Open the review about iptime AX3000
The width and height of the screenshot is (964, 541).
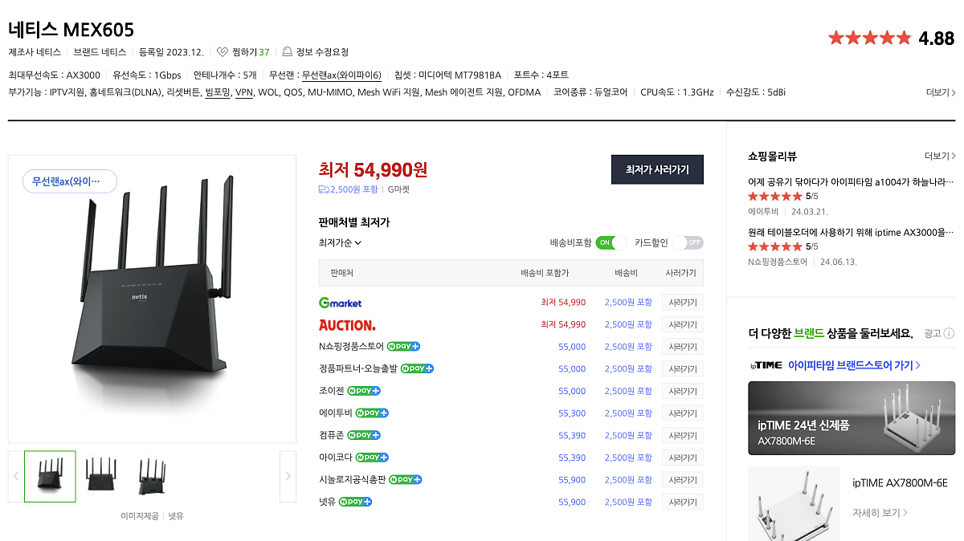coord(851,232)
